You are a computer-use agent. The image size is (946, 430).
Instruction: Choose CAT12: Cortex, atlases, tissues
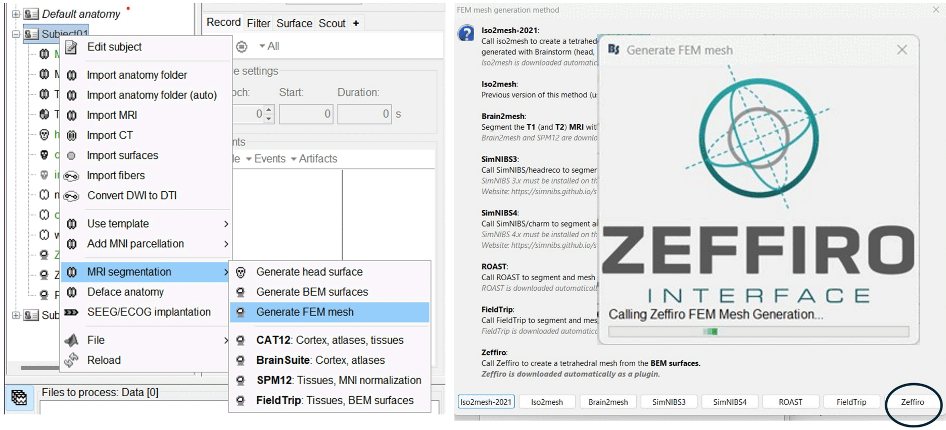pyautogui.click(x=329, y=340)
